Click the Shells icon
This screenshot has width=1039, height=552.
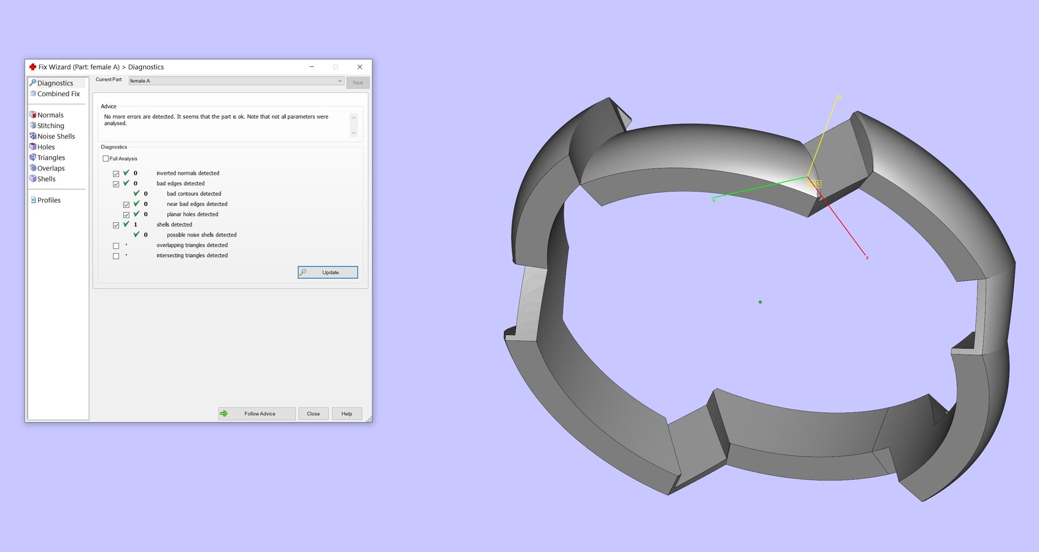33,179
